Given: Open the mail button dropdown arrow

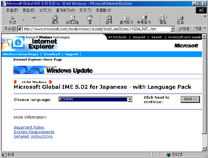Looking at the screenshot, I should (x=167, y=18).
